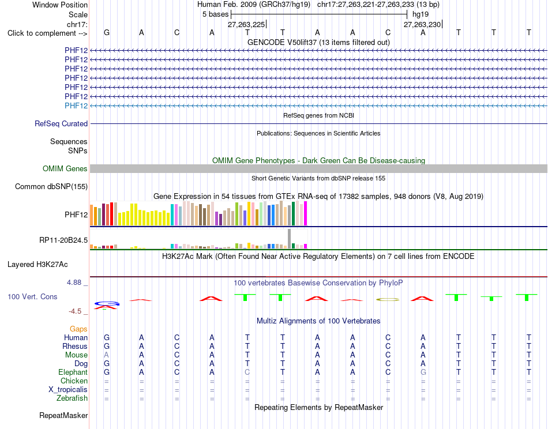Click the G base in the complement row
The height and width of the screenshot is (429, 548).
coord(107,32)
